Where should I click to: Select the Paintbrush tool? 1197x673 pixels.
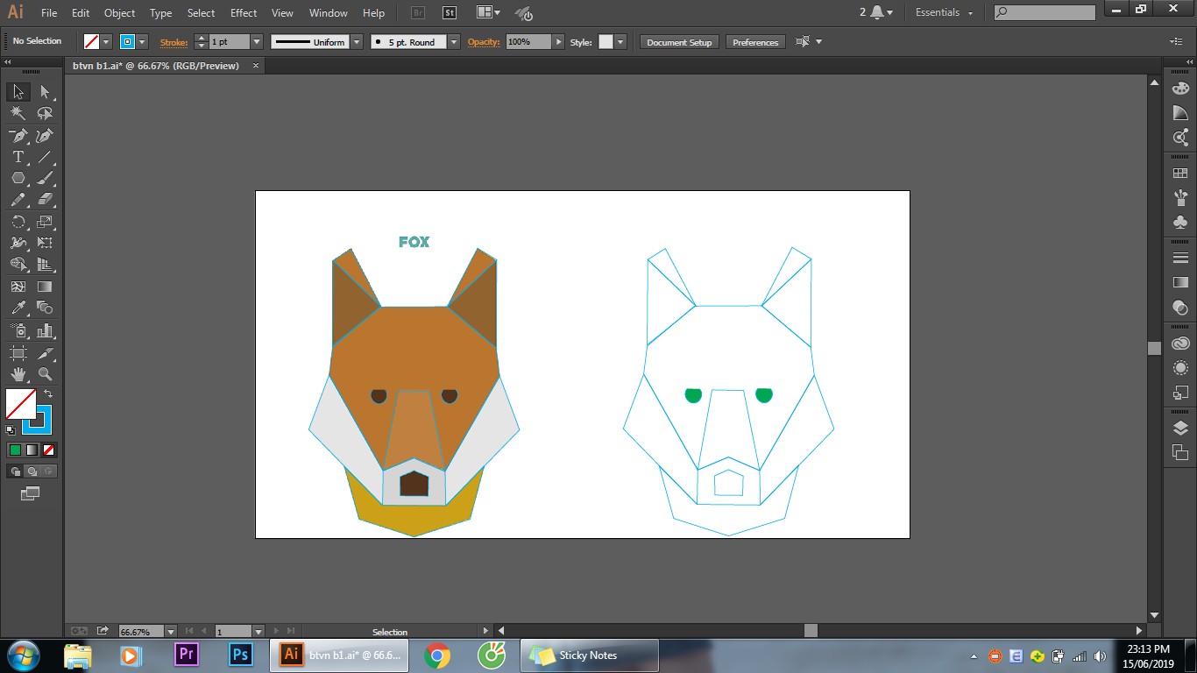click(x=46, y=178)
